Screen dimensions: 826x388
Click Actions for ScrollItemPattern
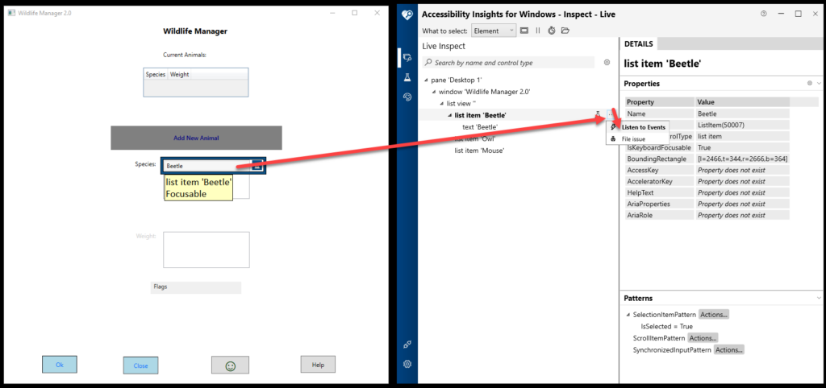703,338
